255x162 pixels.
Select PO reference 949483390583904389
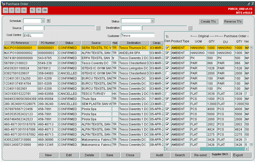[20, 99]
